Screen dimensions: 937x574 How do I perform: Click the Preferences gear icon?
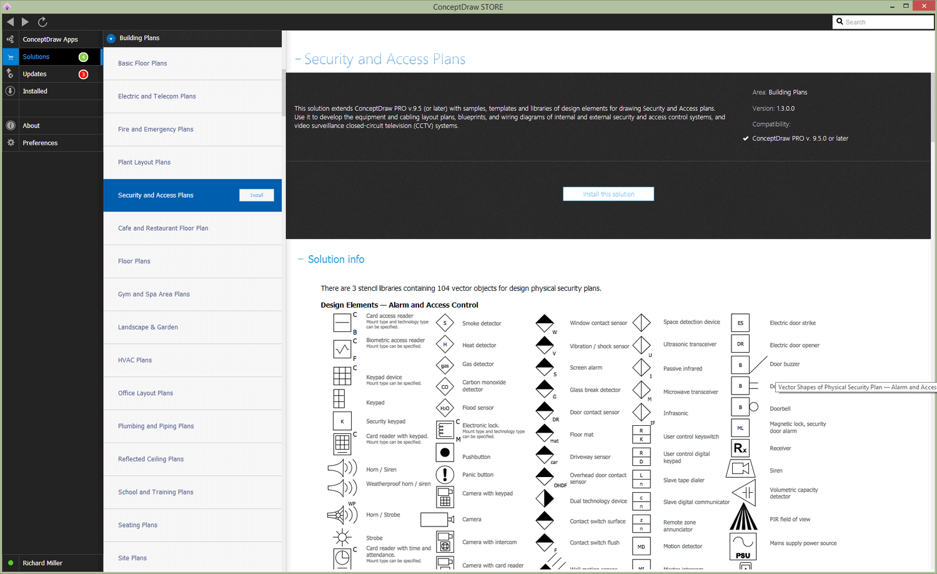click(10, 143)
